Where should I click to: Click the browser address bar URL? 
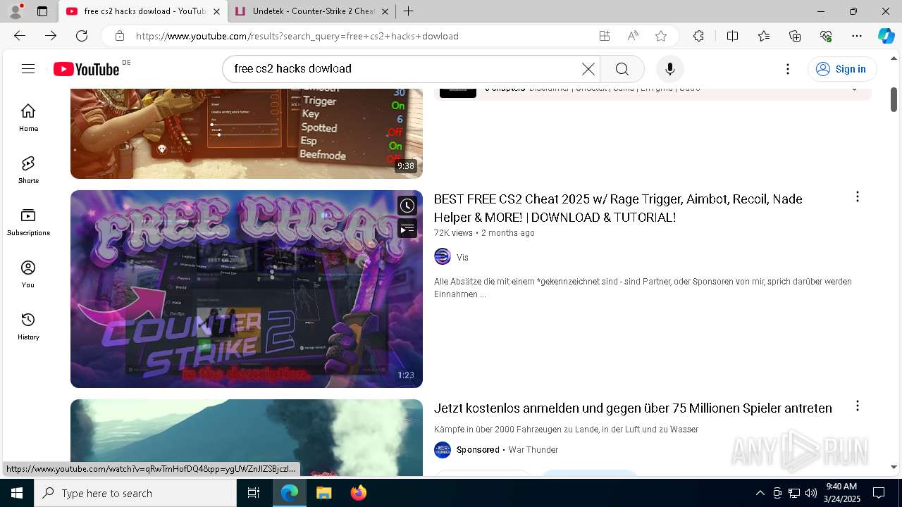(297, 36)
